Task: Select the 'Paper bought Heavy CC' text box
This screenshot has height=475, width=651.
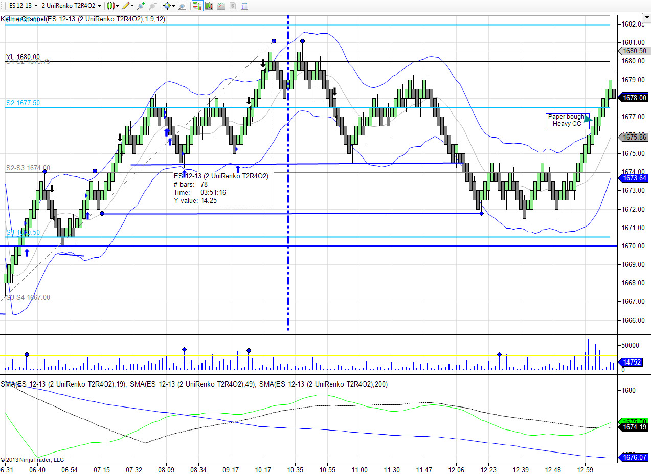Action: tap(567, 121)
